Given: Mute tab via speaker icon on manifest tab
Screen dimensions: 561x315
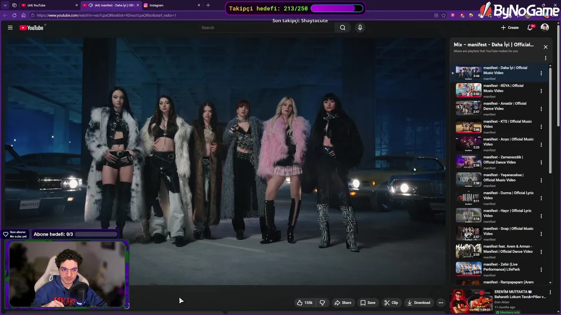Looking at the screenshot, I should point(91,5).
